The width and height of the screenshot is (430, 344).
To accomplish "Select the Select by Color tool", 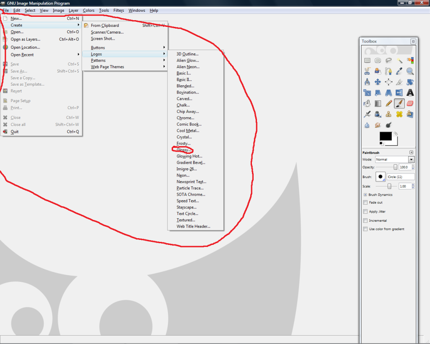I will [410, 60].
